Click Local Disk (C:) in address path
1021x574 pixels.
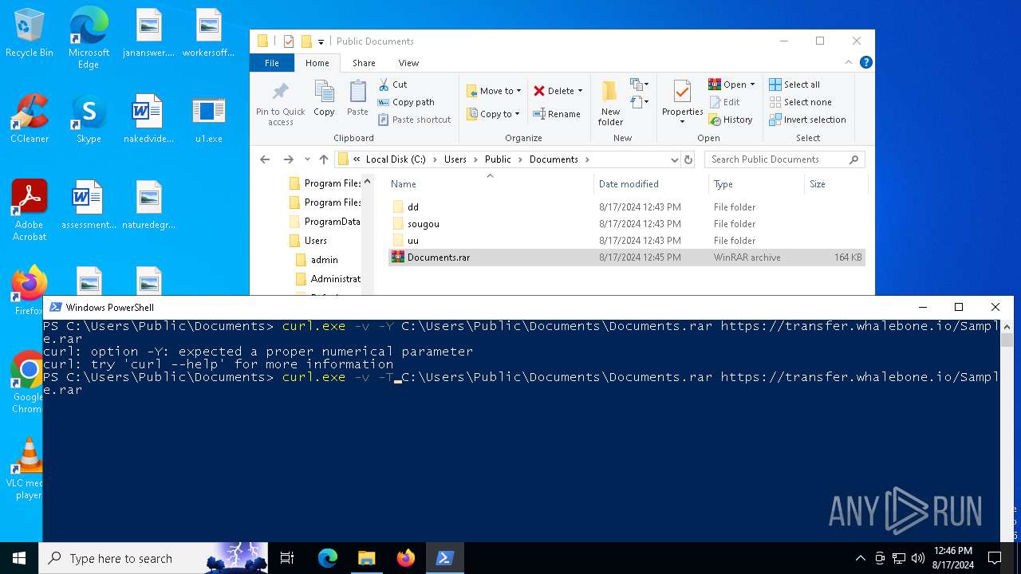396,159
